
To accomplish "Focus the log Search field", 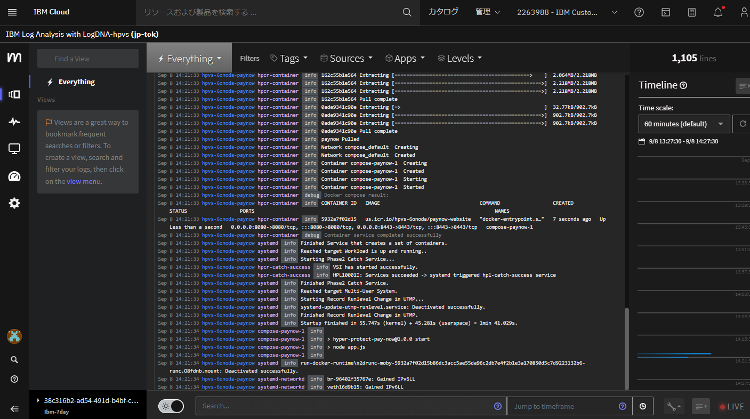I will point(351,406).
